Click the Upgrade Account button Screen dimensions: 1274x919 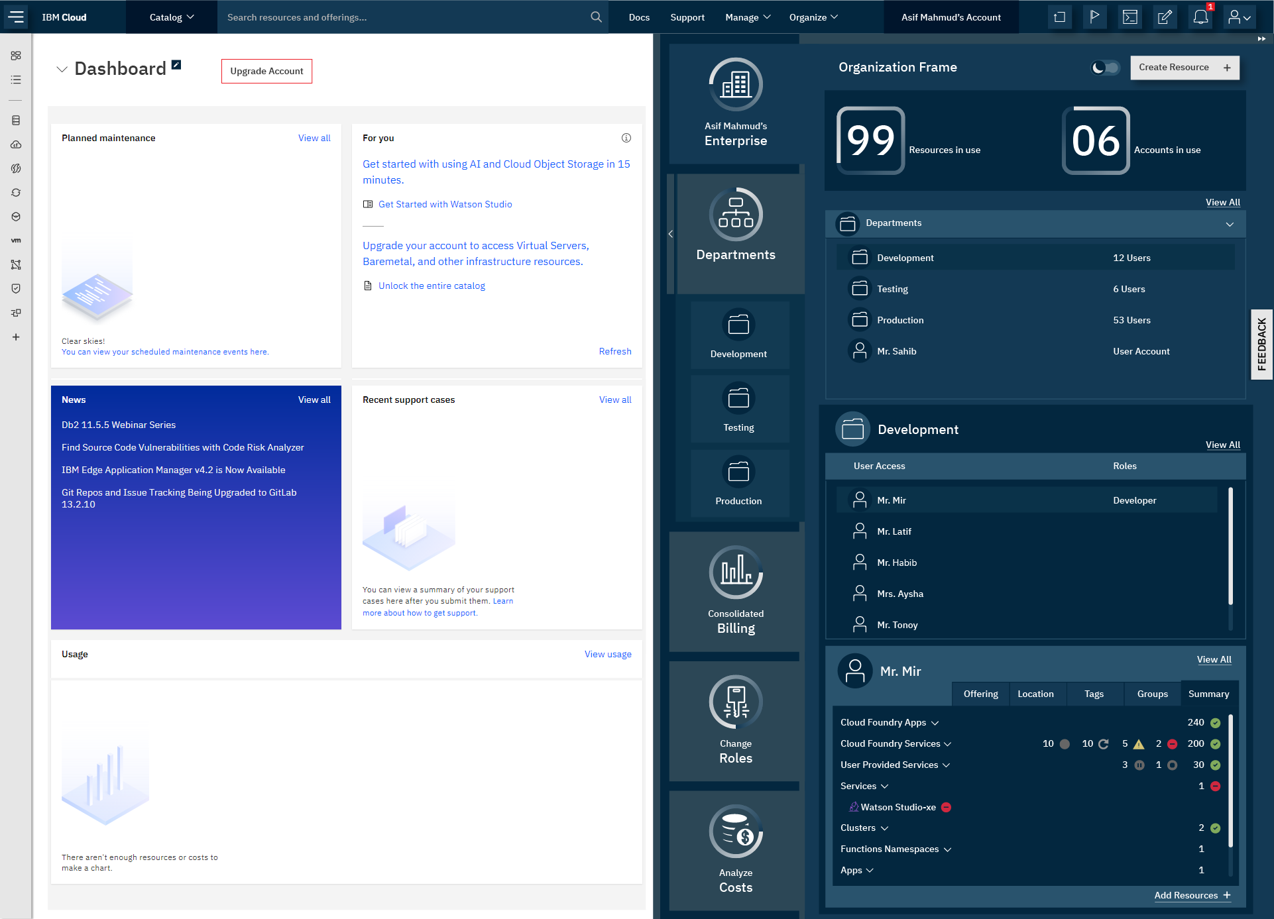tap(266, 71)
